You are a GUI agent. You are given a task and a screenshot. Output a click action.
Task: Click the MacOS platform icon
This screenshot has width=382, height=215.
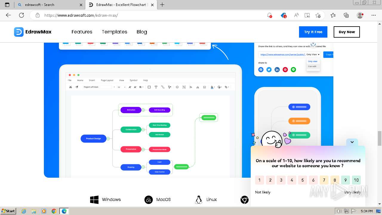pyautogui.click(x=149, y=200)
